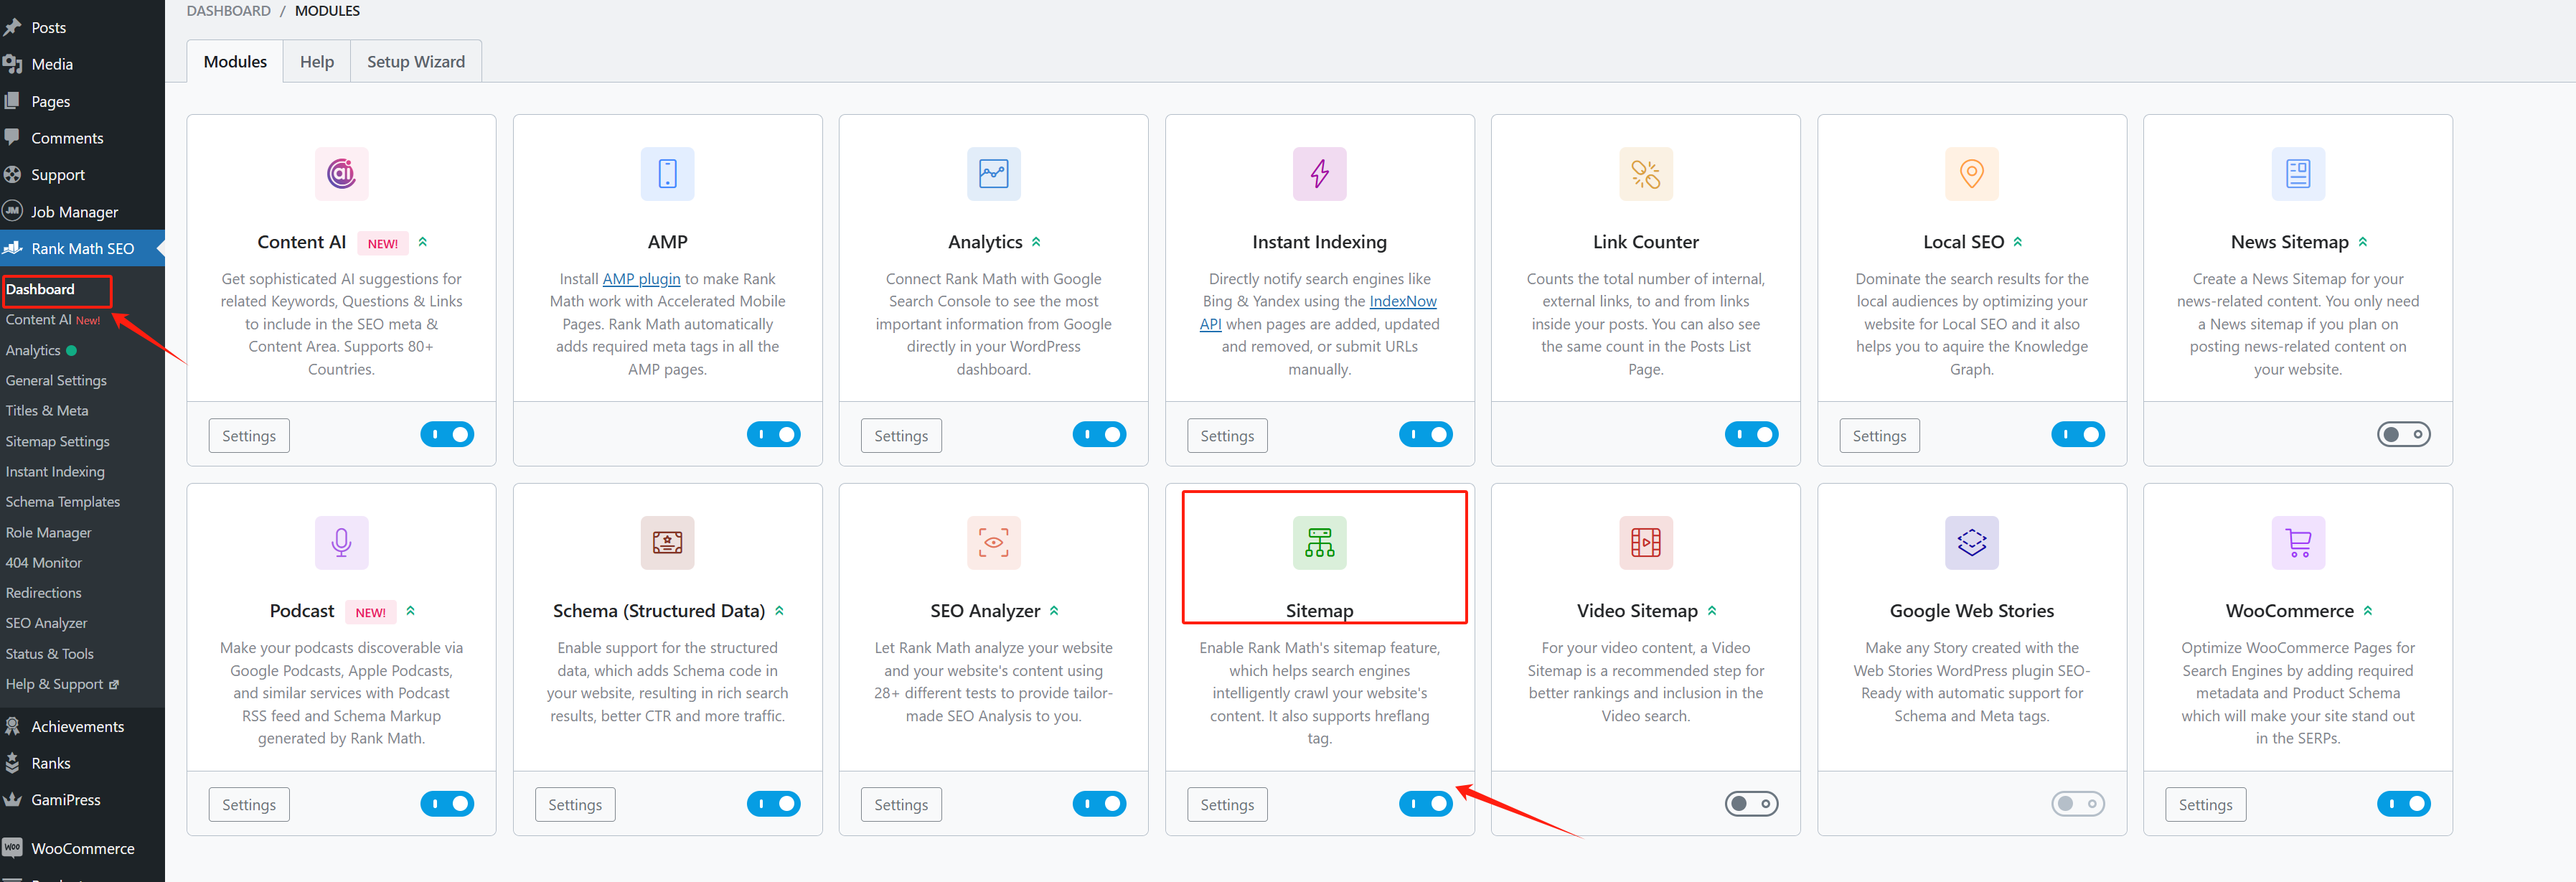Disable the Sitemap module toggle
Viewport: 2576px width, 882px height.
click(x=1425, y=804)
